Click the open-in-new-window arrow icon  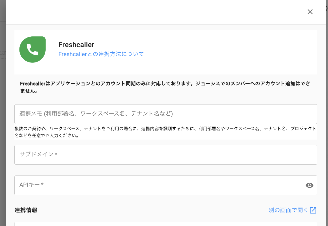(x=313, y=210)
